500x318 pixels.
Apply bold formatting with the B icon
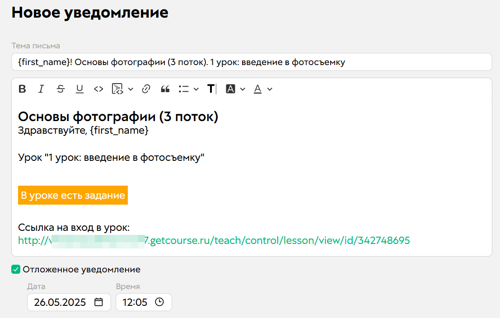[x=22, y=89]
